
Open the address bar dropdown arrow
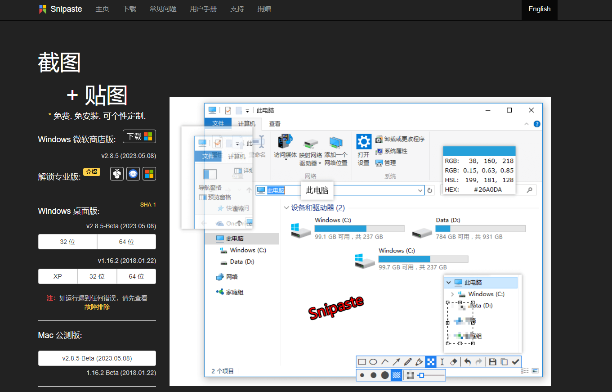pyautogui.click(x=420, y=190)
